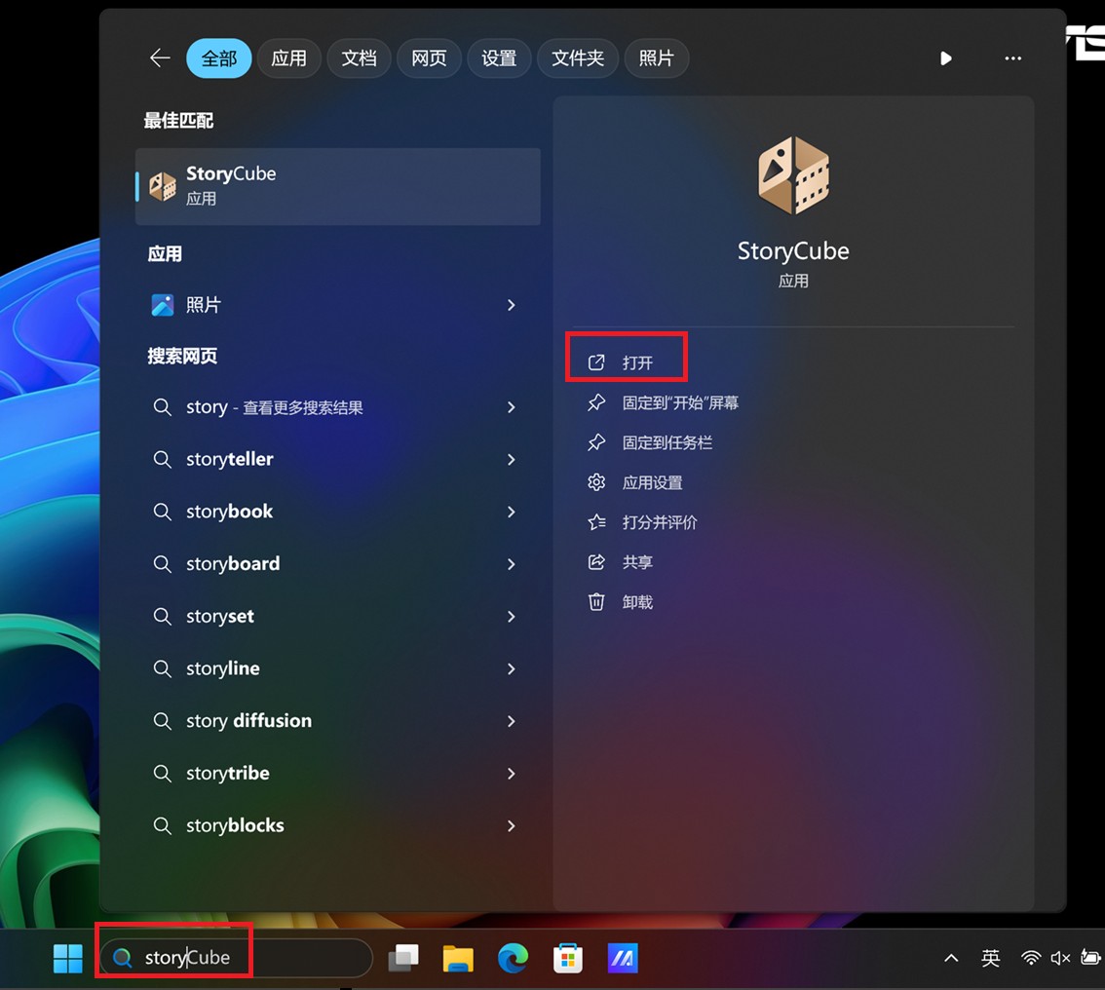Show more filters with the play arrow
1105x990 pixels.
click(x=946, y=58)
